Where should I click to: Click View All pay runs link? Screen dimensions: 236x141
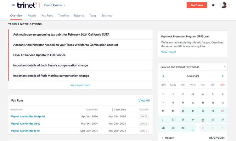(x=144, y=100)
